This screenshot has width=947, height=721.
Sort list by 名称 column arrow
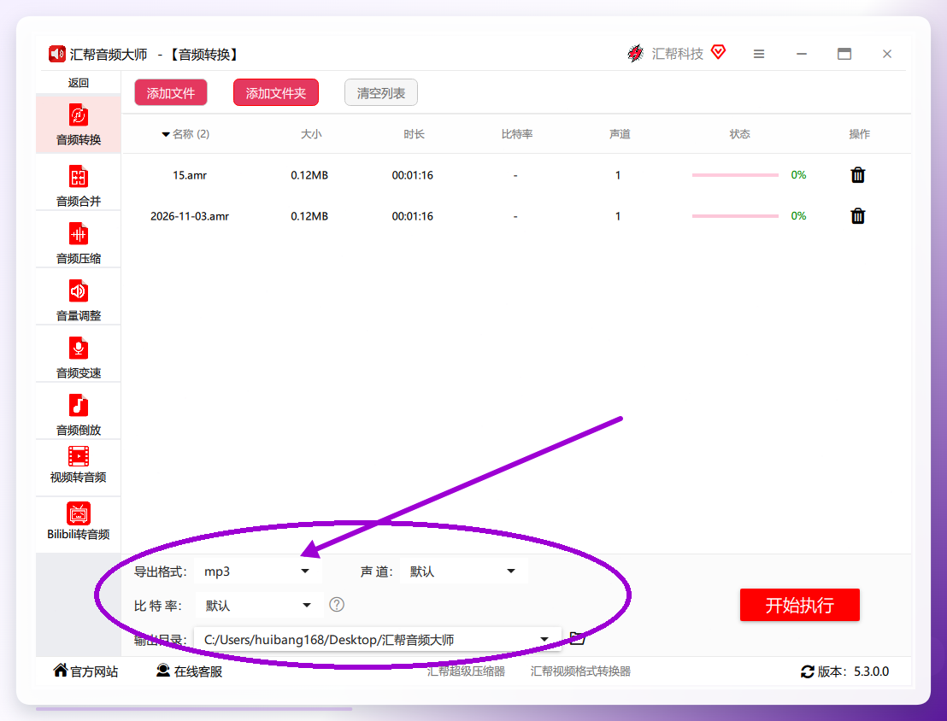click(166, 134)
